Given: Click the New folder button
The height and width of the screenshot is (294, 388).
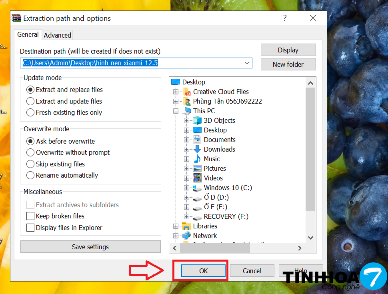Looking at the screenshot, I should coord(288,64).
